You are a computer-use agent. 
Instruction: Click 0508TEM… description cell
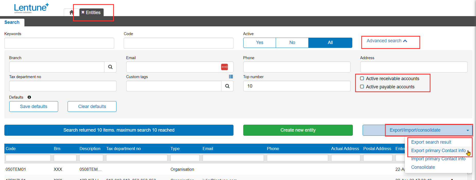tap(91, 169)
